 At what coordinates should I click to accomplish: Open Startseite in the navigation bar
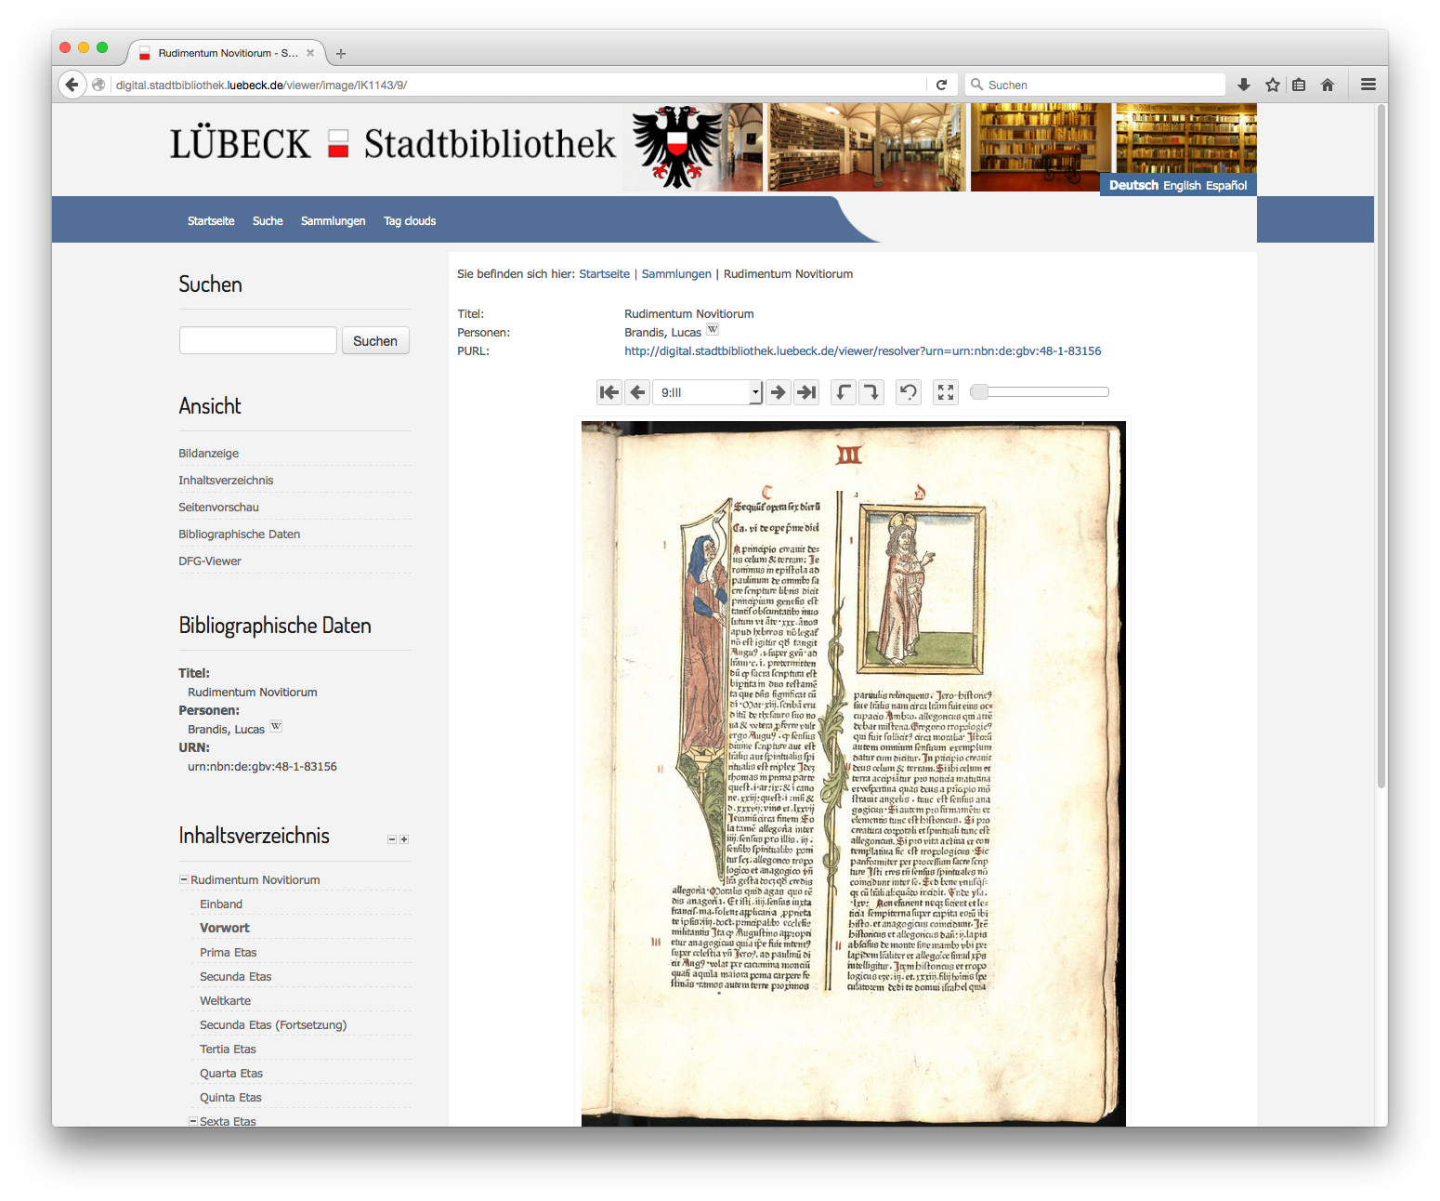(211, 221)
